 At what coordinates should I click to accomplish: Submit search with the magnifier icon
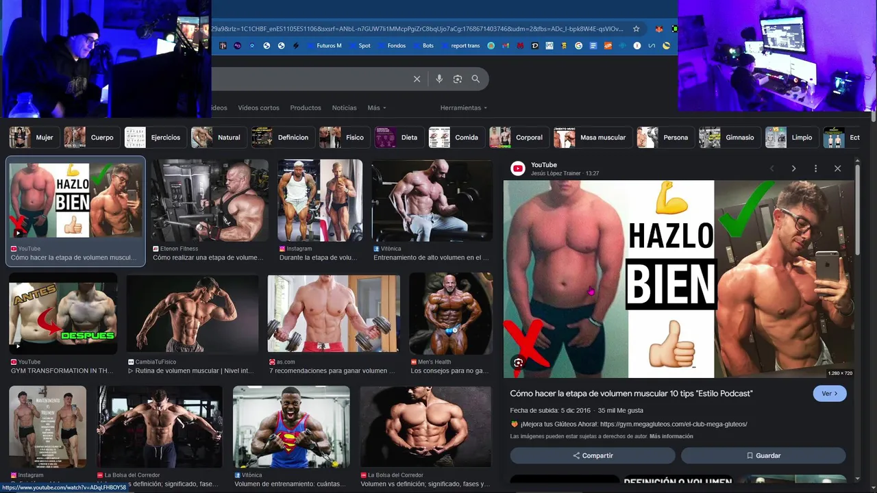point(475,79)
